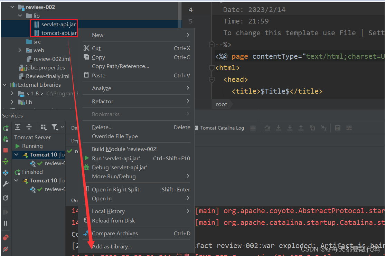Choose Add as Library... from context menu
This screenshot has width=385, height=256.
pyautogui.click(x=137, y=246)
